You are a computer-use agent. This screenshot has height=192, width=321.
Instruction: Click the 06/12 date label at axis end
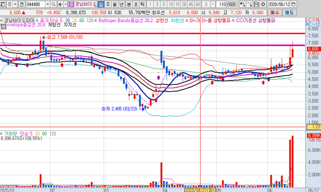[313, 190]
